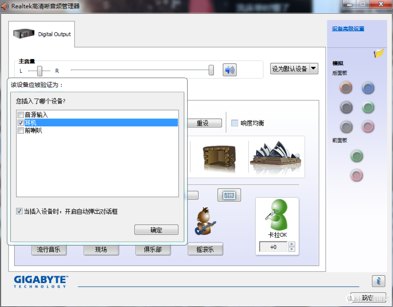Toggle auto popup dialog on device plug-in
The image size is (393, 307).
pyautogui.click(x=19, y=211)
